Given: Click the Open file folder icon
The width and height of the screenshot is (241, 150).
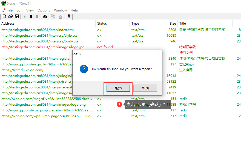Looking at the screenshot, I should [10, 16].
